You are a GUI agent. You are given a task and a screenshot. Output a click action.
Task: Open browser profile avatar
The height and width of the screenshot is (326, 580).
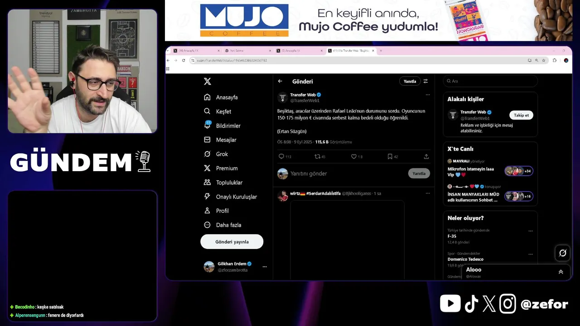tap(566, 60)
